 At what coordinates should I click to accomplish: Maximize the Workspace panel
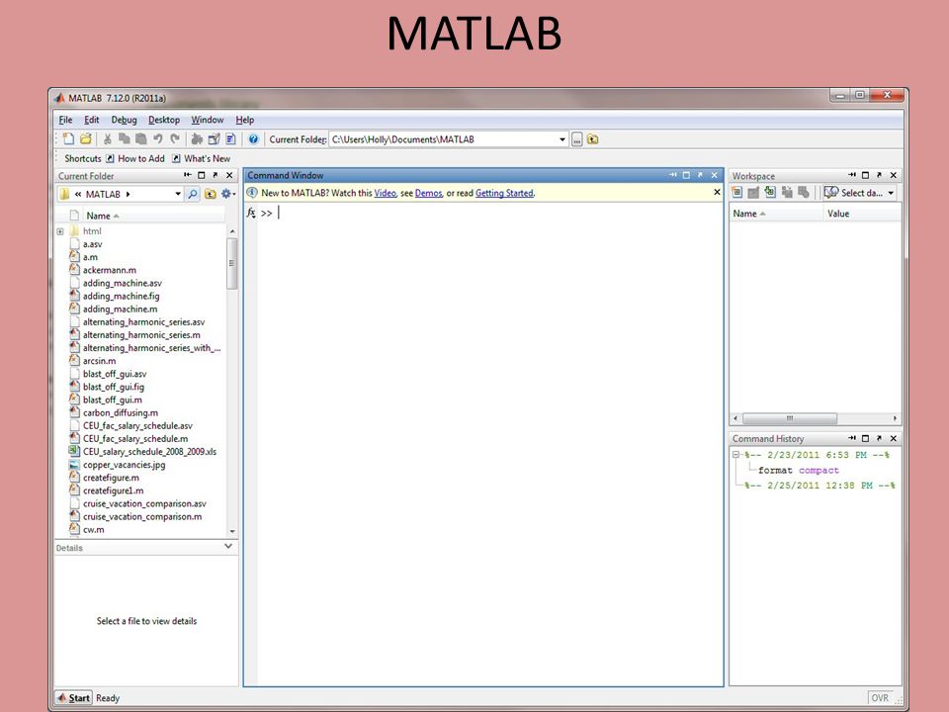point(866,175)
